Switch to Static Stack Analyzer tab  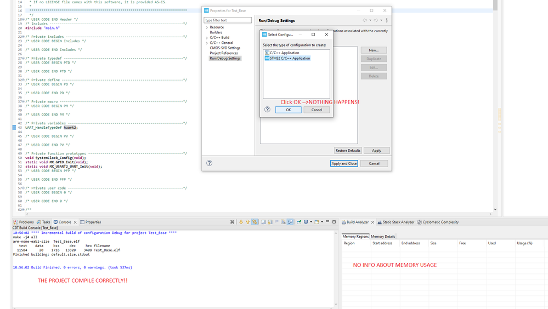coord(396,222)
